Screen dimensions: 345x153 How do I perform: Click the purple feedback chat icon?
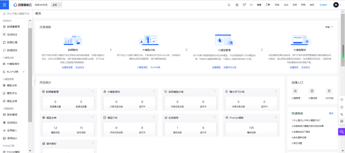coord(341,132)
